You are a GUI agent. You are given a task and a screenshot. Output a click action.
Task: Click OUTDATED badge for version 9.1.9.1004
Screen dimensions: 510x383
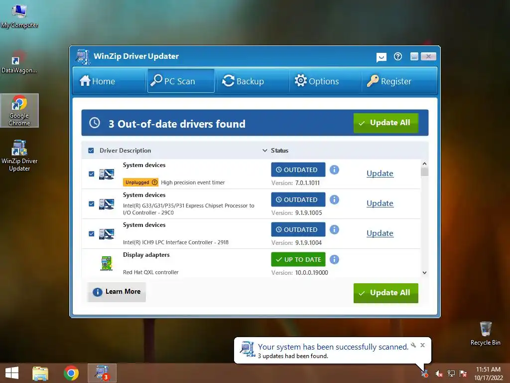(x=298, y=229)
